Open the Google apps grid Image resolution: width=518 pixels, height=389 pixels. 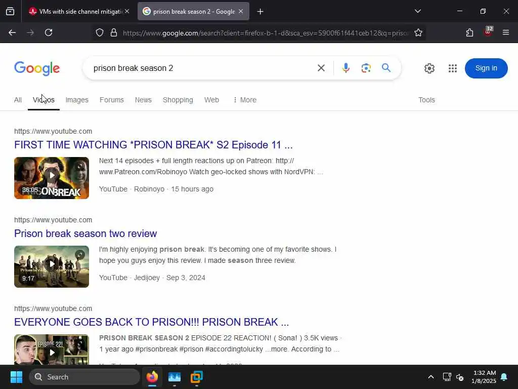click(x=453, y=68)
